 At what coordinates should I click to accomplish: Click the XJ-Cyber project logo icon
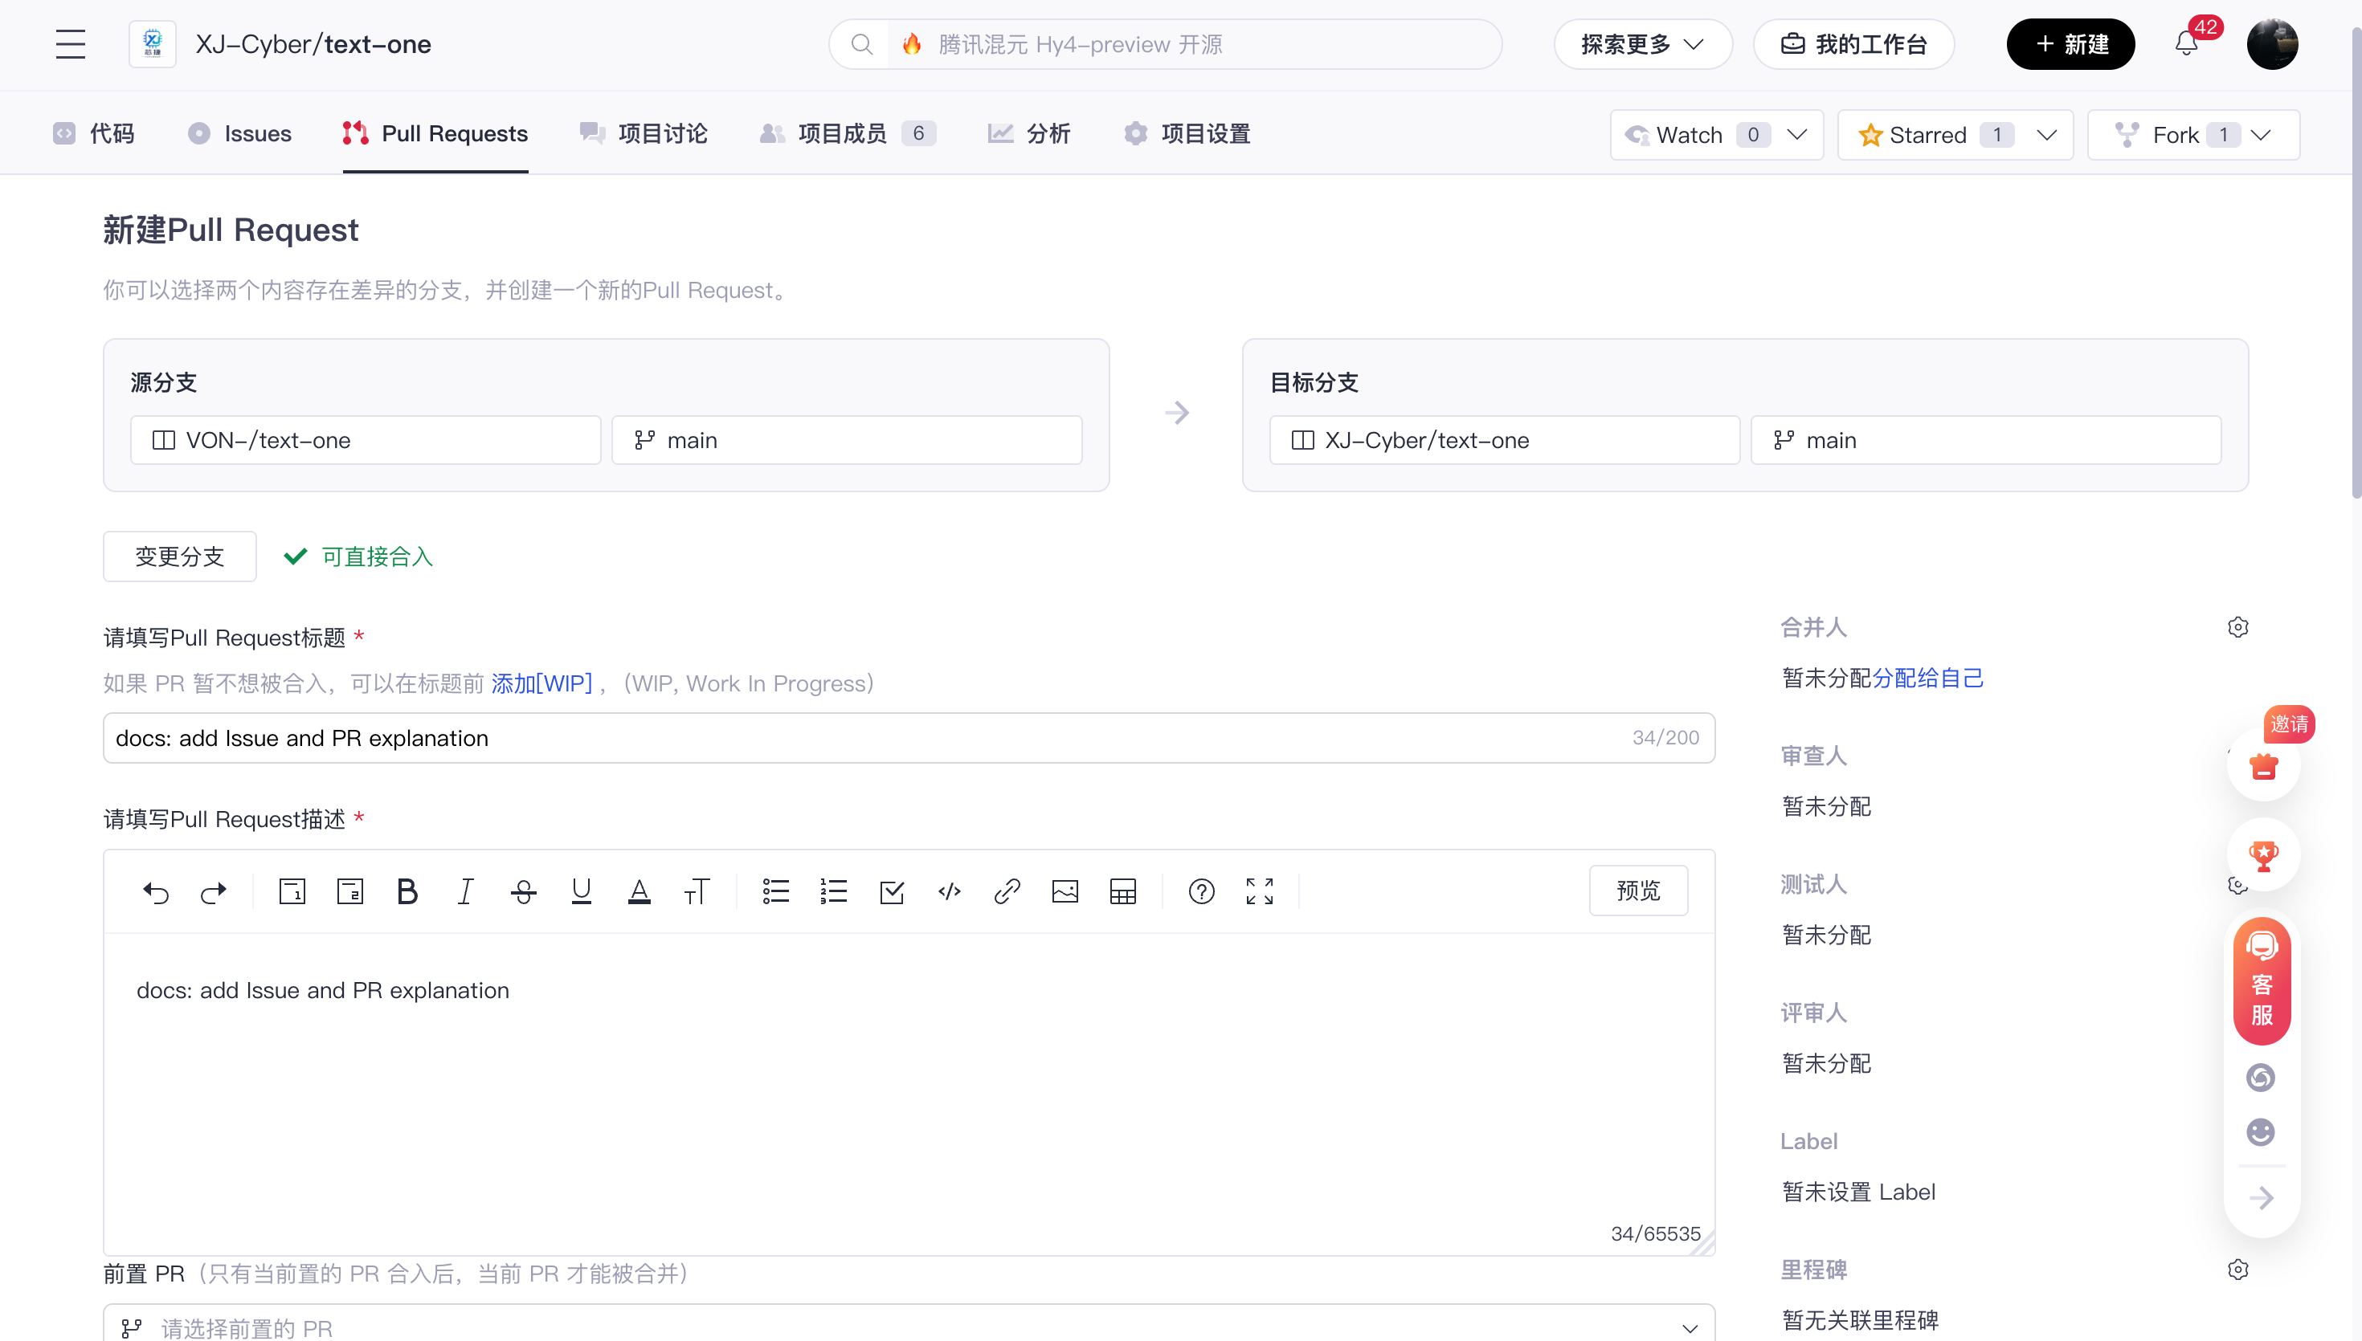(152, 44)
